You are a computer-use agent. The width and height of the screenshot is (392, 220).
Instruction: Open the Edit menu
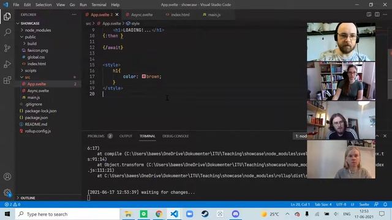point(27,5)
